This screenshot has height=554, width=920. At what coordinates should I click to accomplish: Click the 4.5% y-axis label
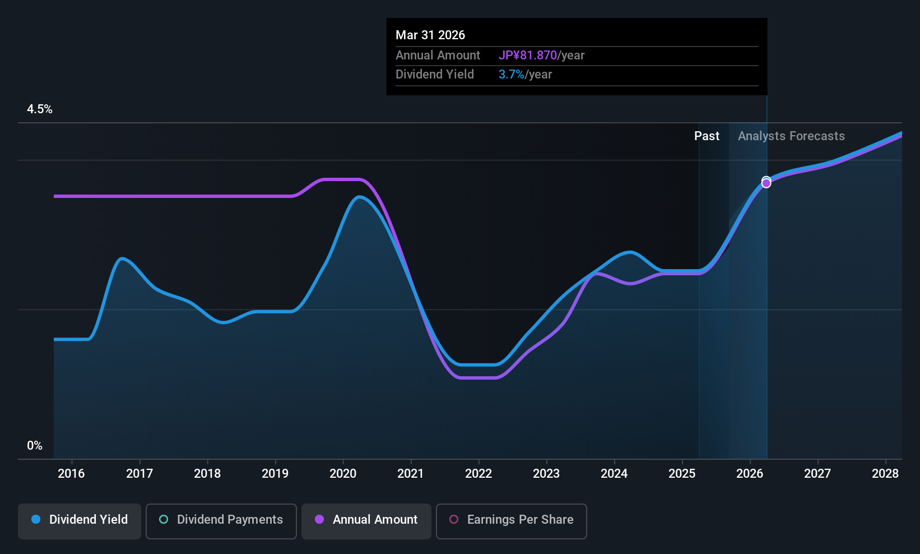[40, 109]
